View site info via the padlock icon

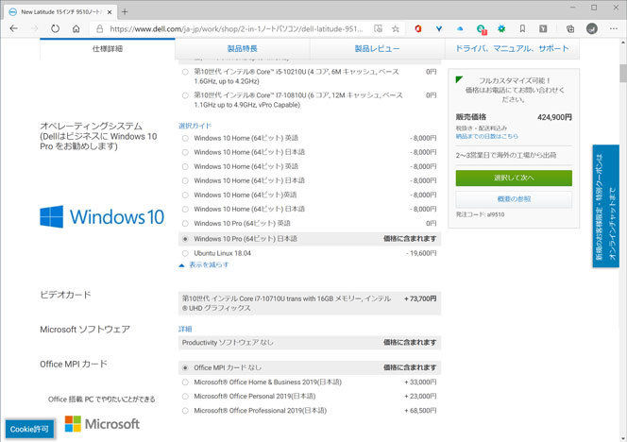click(99, 28)
